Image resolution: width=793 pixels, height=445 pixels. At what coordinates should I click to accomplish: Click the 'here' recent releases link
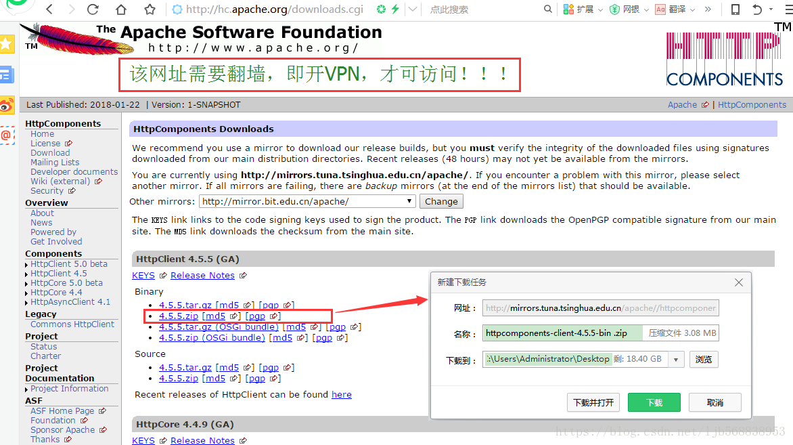(342, 394)
